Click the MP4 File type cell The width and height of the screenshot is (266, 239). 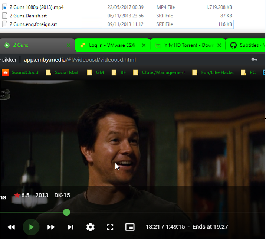165,7
